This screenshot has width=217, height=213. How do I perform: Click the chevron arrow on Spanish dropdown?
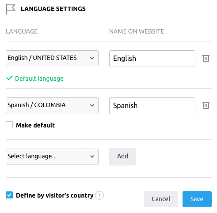coord(92,105)
